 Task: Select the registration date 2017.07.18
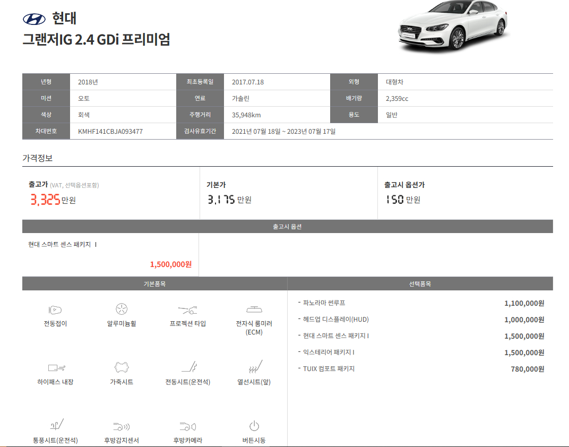248,82
